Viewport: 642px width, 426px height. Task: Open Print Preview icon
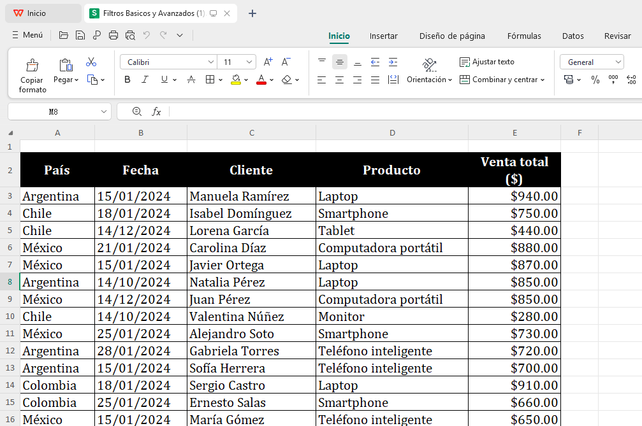(x=130, y=35)
